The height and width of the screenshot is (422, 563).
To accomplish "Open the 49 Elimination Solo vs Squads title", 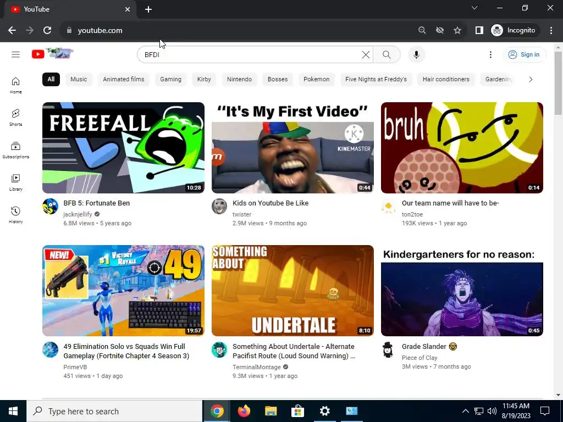I will pos(126,351).
